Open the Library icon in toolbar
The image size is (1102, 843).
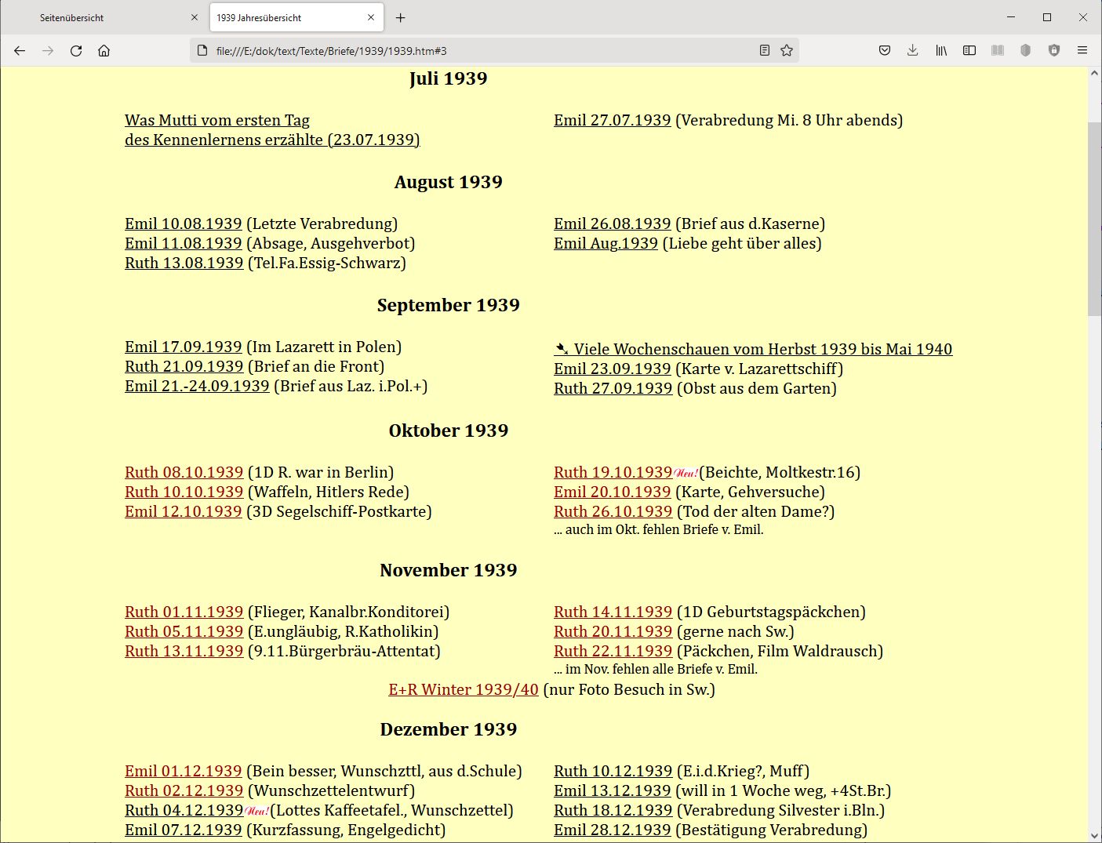pyautogui.click(x=941, y=51)
